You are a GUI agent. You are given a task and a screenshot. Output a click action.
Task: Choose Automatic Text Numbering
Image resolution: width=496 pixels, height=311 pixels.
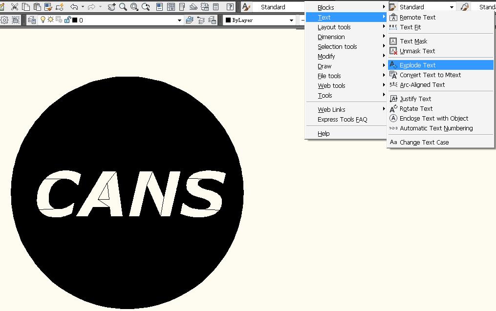coord(441,128)
